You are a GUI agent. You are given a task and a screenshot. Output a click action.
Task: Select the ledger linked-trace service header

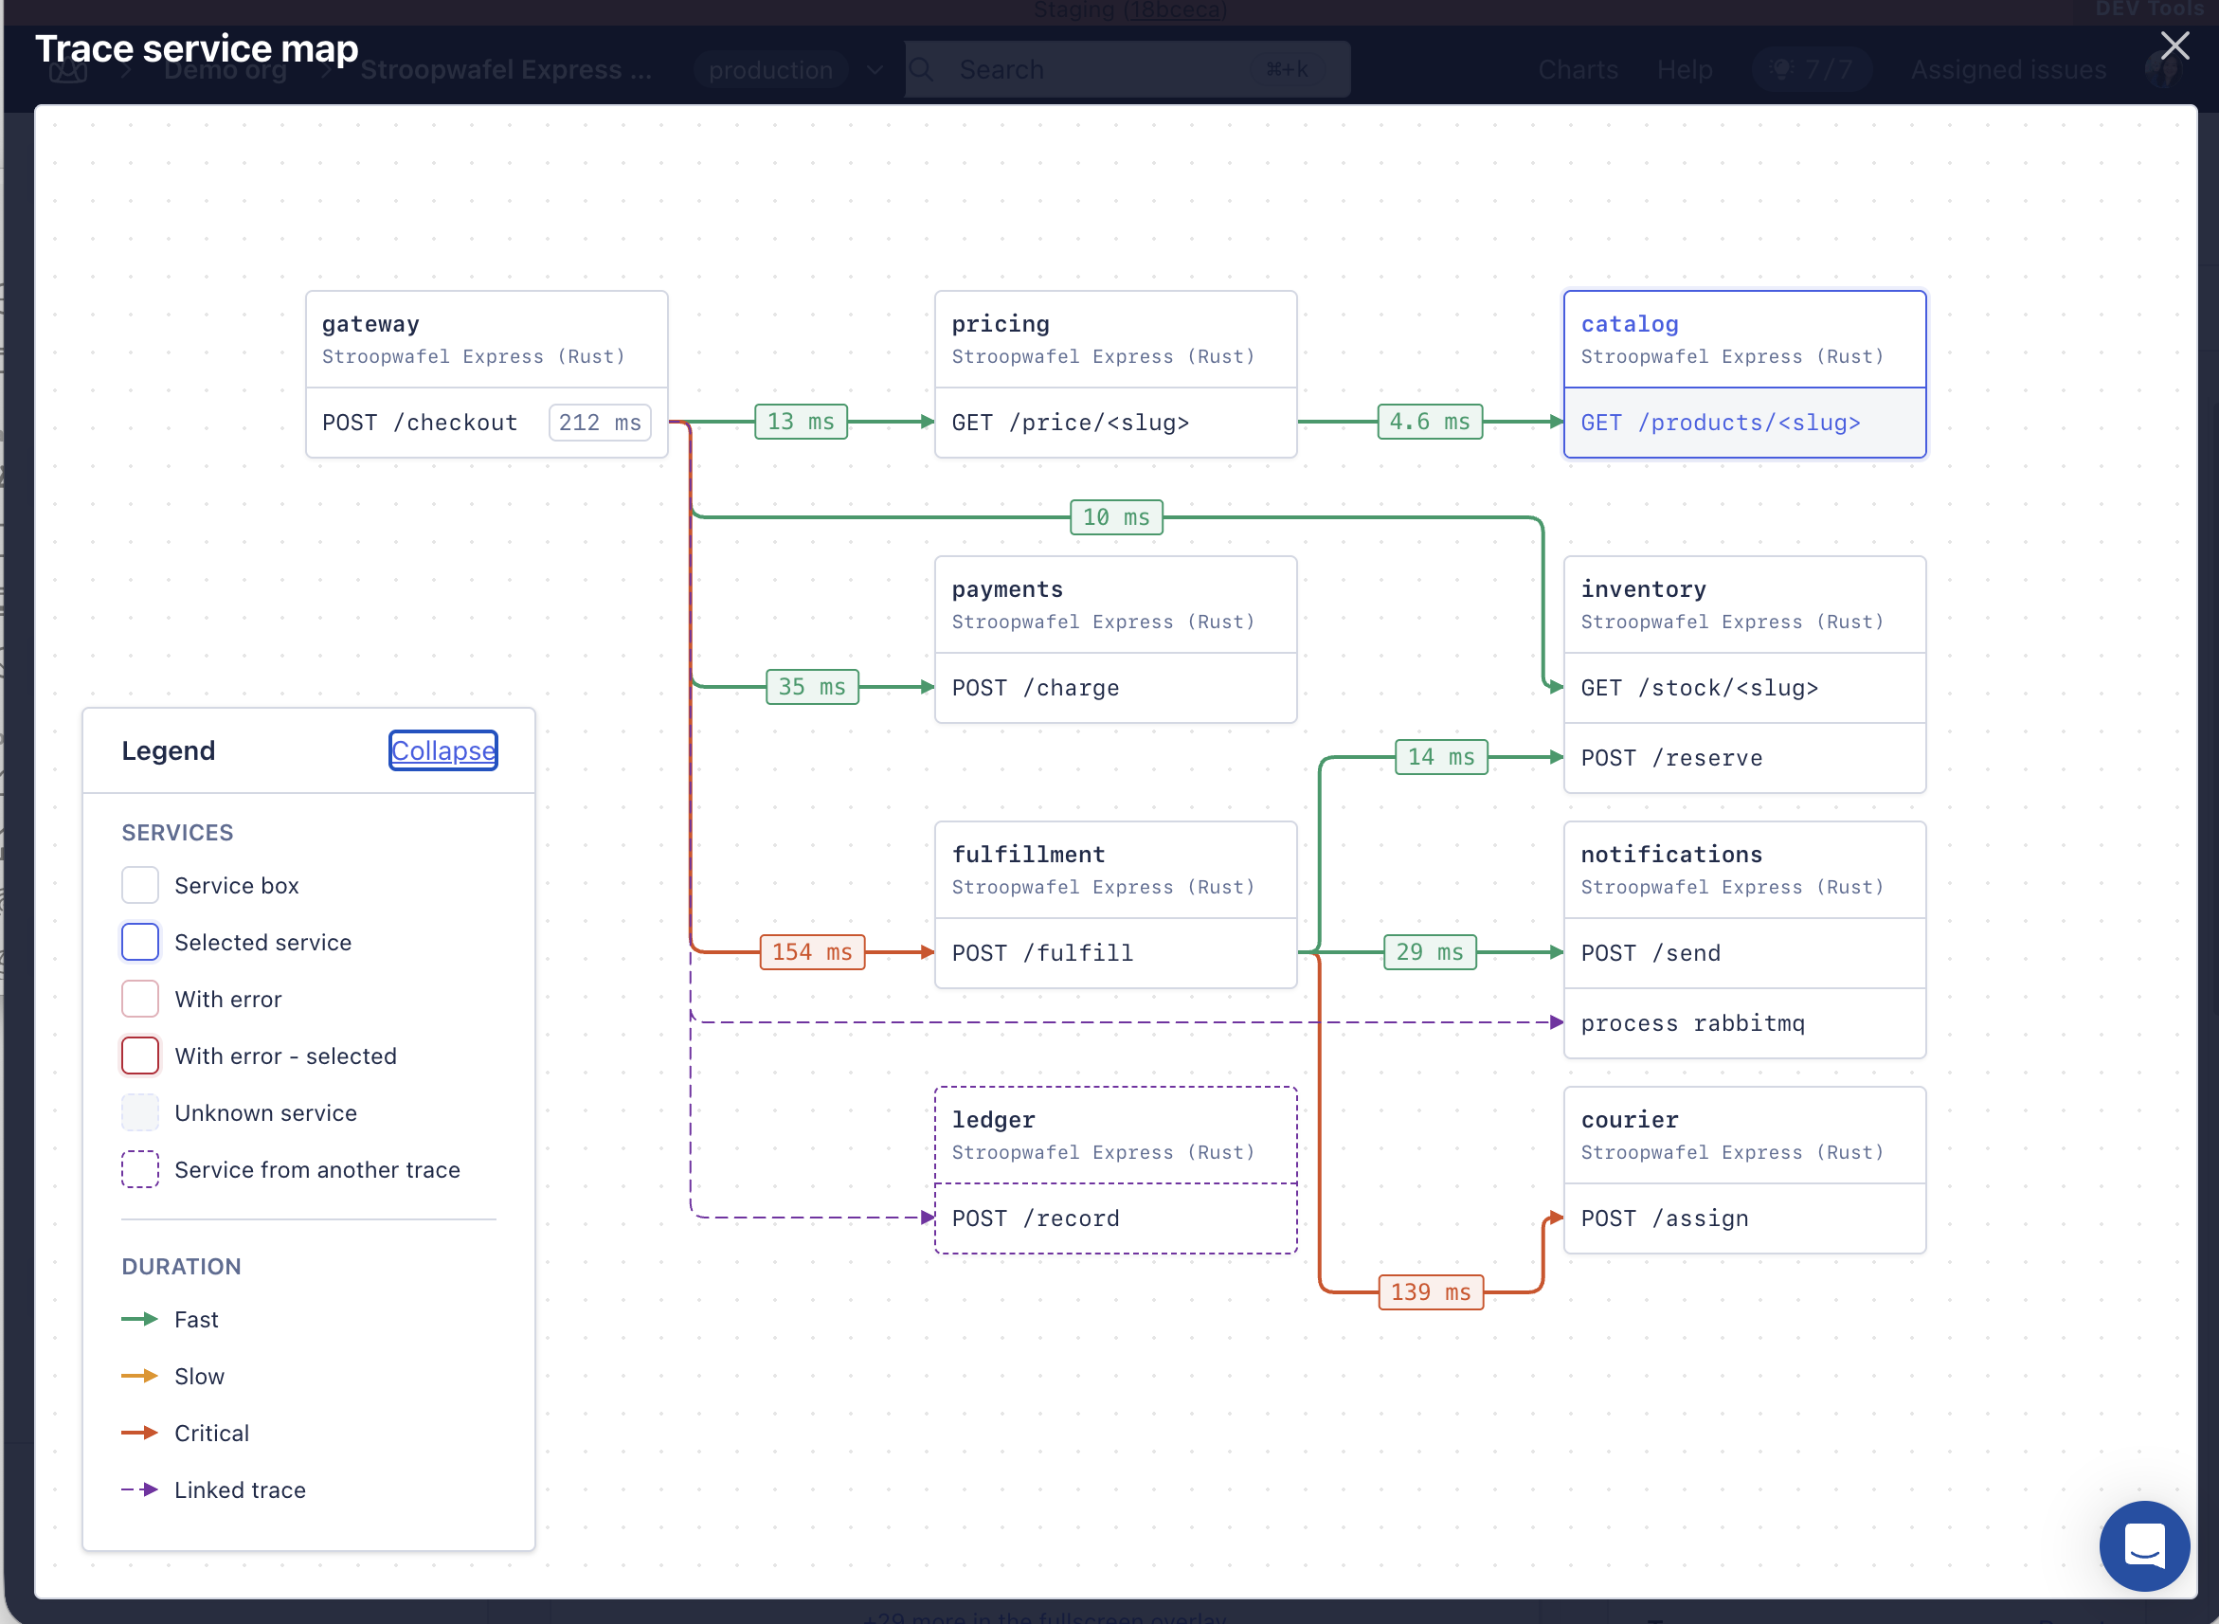tap(1115, 1135)
